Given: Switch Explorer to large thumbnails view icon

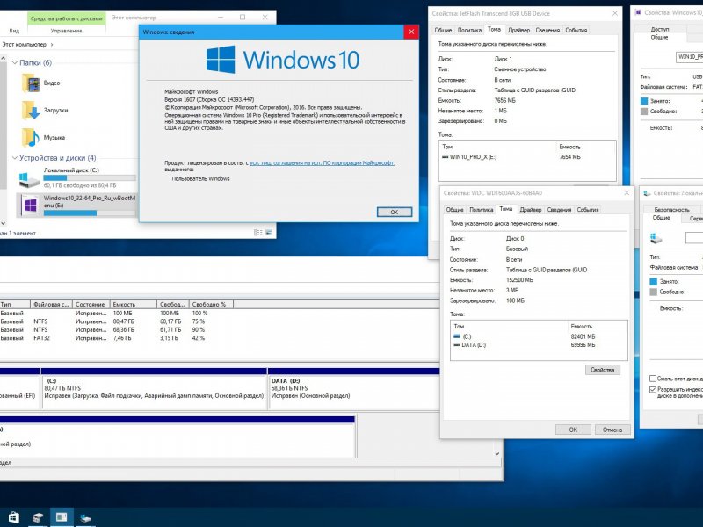Looking at the screenshot, I should [x=269, y=233].
